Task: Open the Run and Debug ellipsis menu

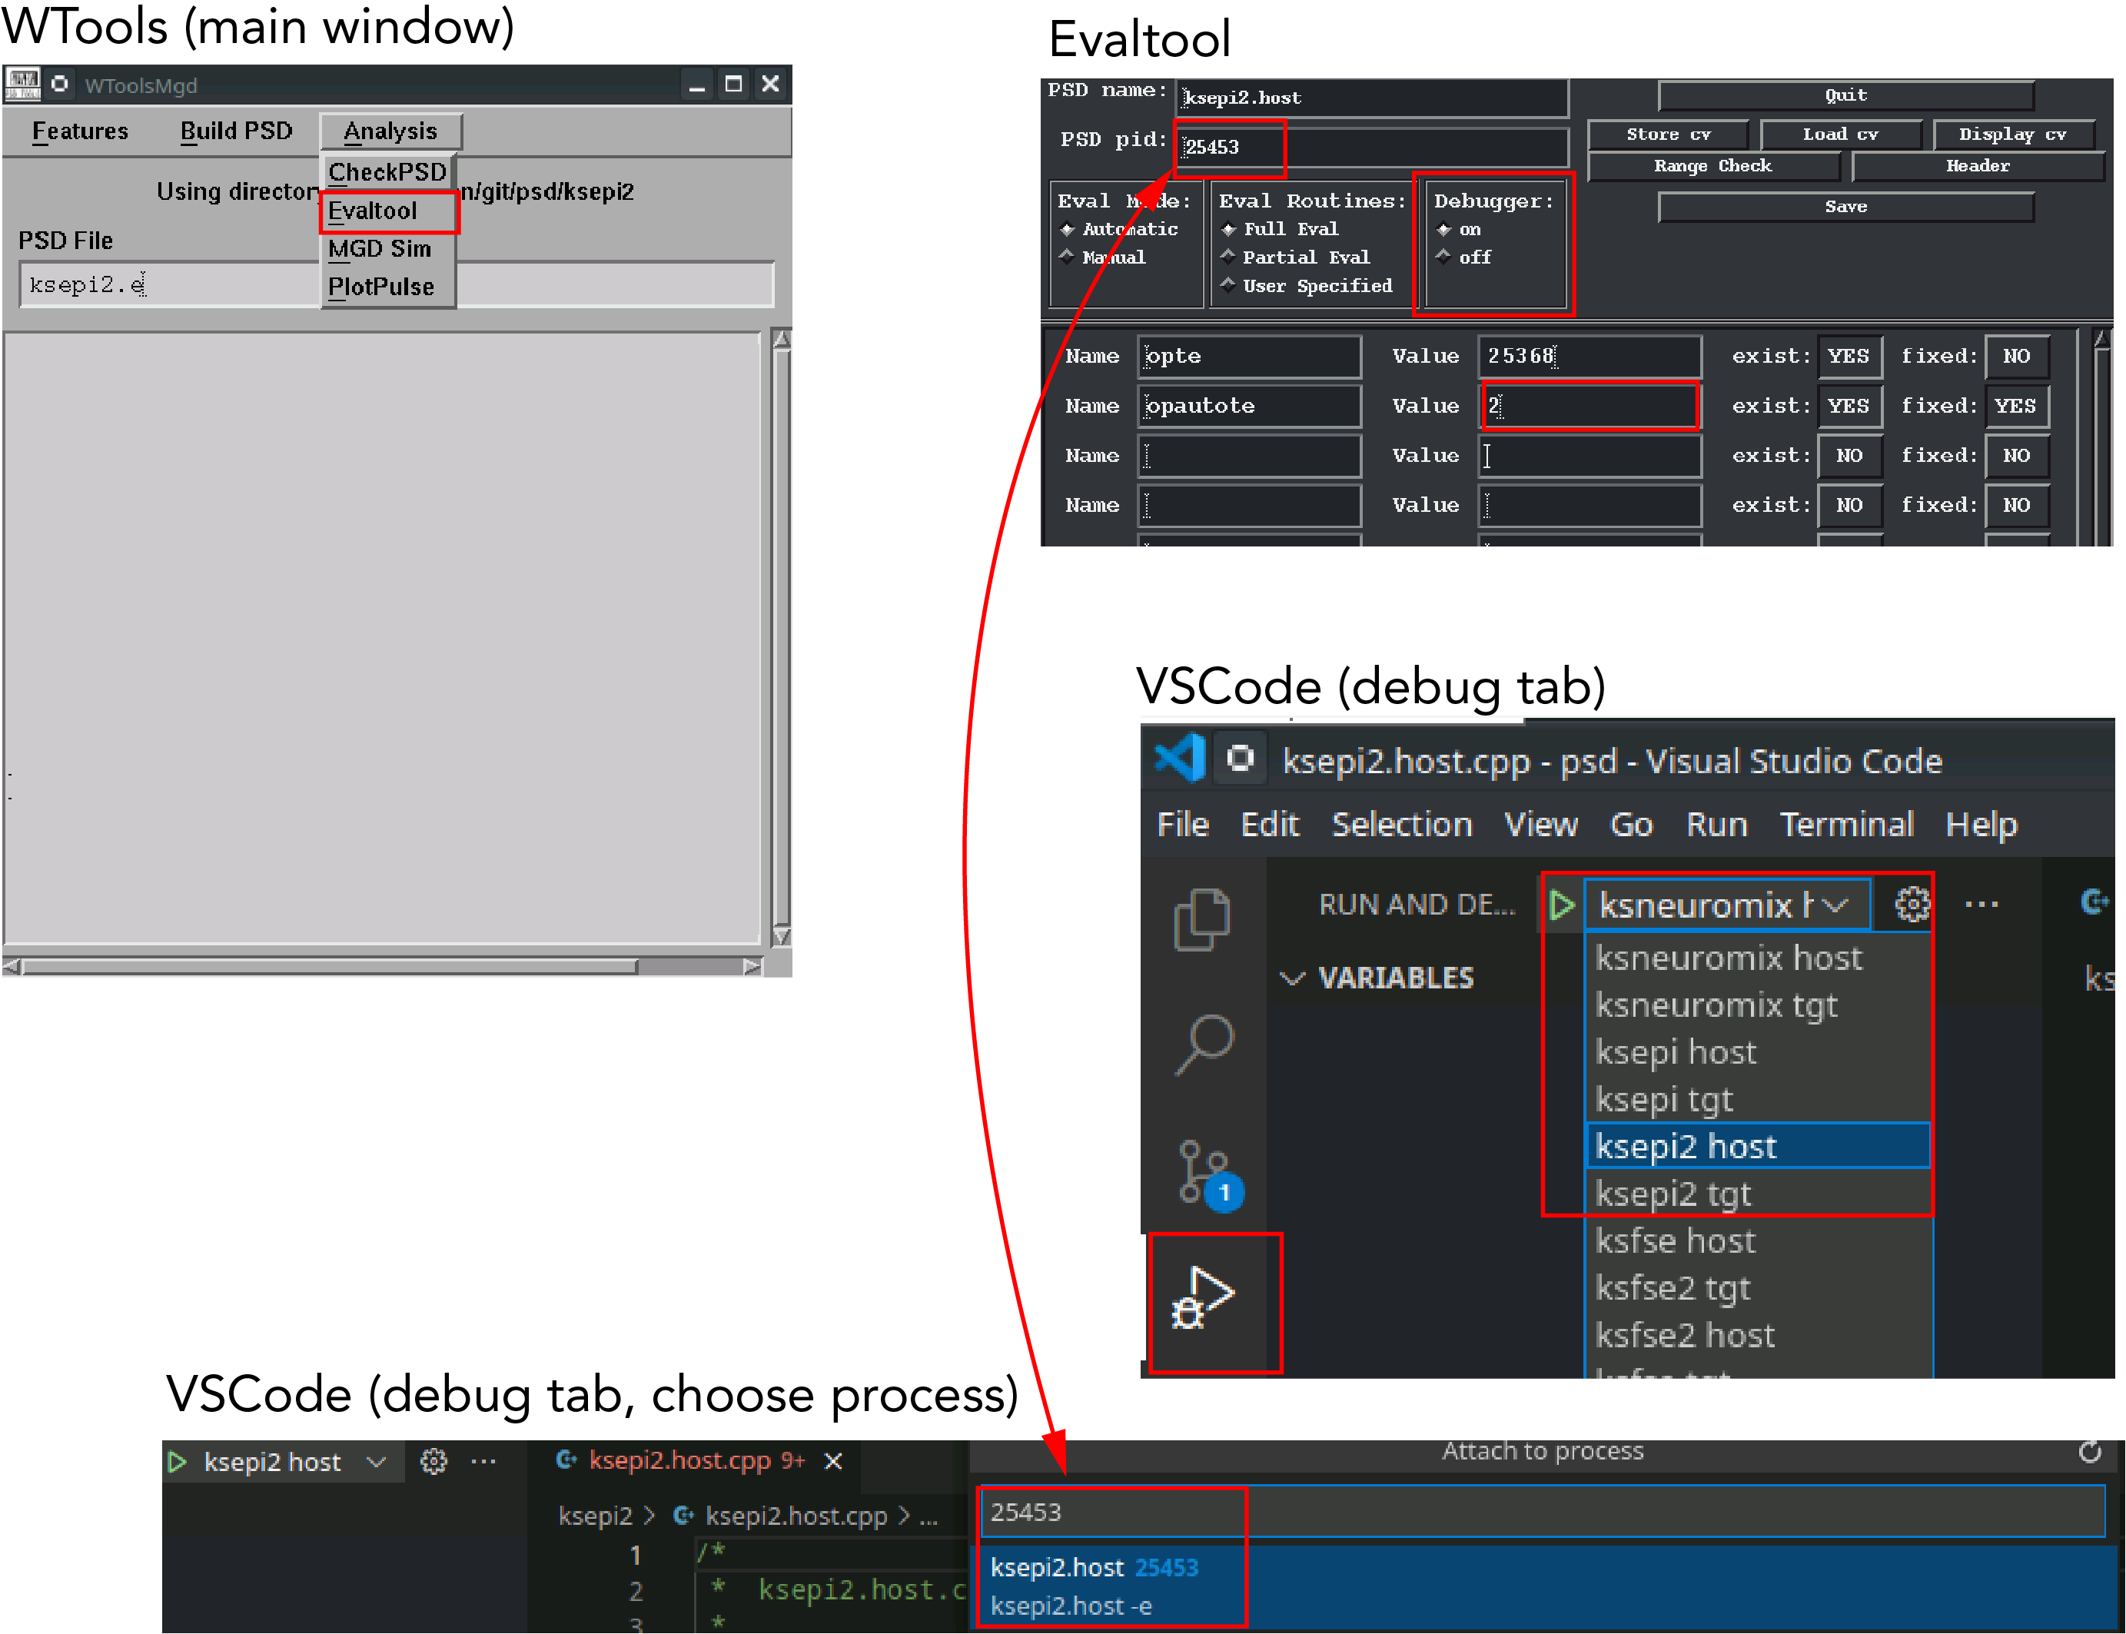Action: 1981,905
